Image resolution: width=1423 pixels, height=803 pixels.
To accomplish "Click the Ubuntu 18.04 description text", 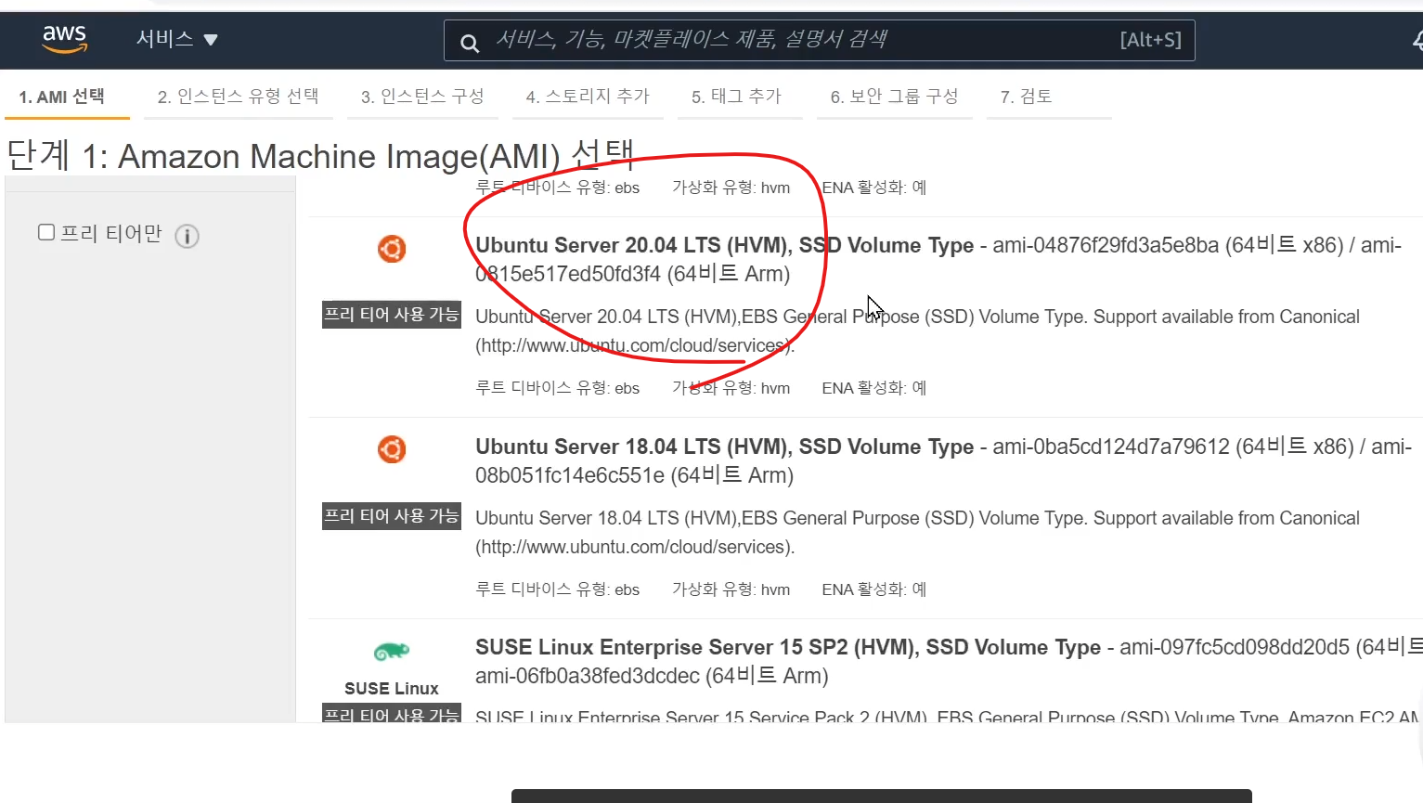I will 917,532.
